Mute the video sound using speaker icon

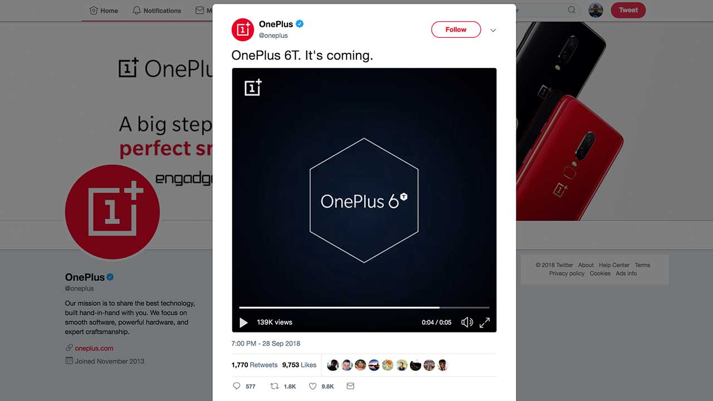point(467,322)
